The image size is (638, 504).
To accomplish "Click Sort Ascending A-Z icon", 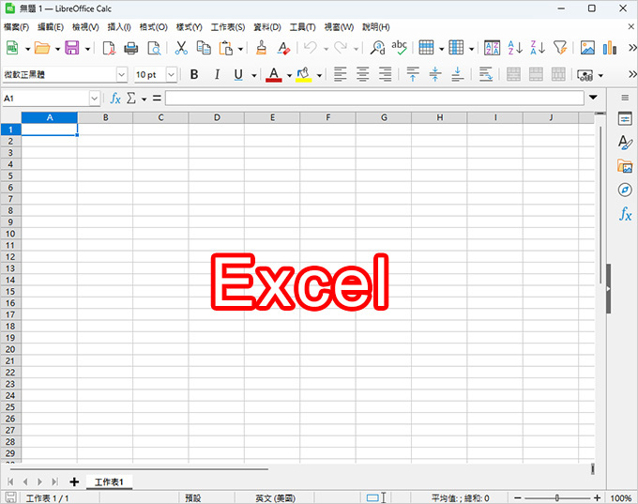I will [515, 48].
